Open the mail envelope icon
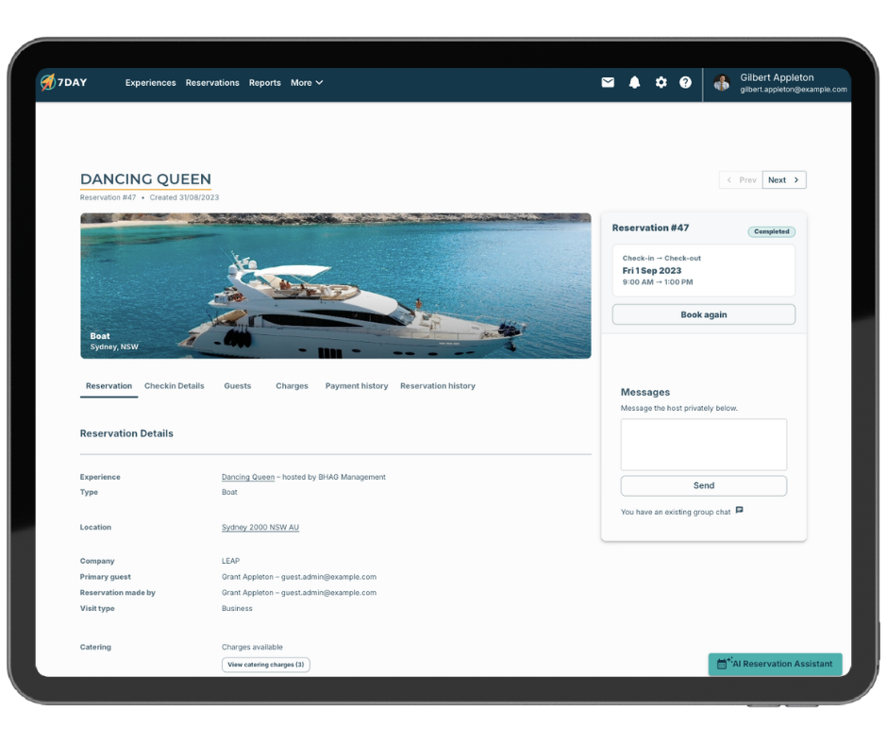 [x=608, y=82]
